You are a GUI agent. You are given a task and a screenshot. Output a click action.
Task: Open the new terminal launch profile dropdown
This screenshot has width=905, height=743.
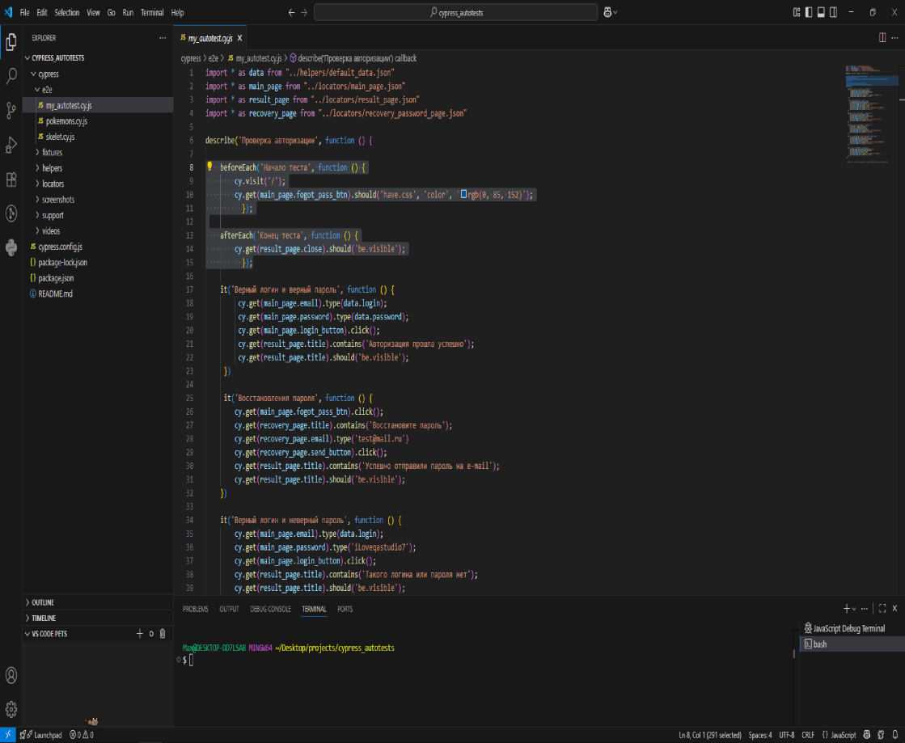(x=854, y=609)
